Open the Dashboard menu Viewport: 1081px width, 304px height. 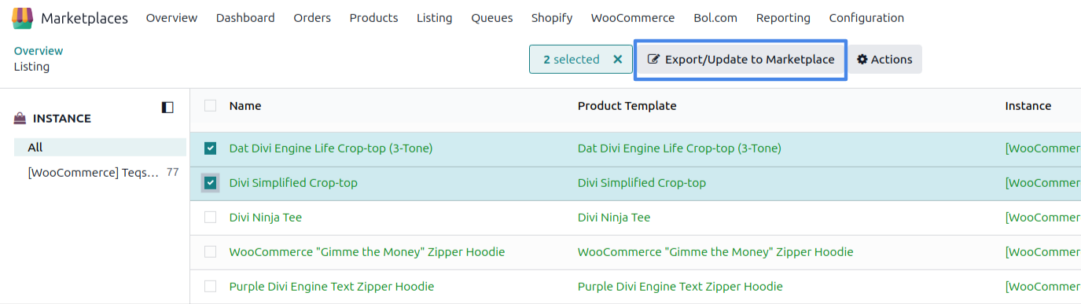point(245,18)
